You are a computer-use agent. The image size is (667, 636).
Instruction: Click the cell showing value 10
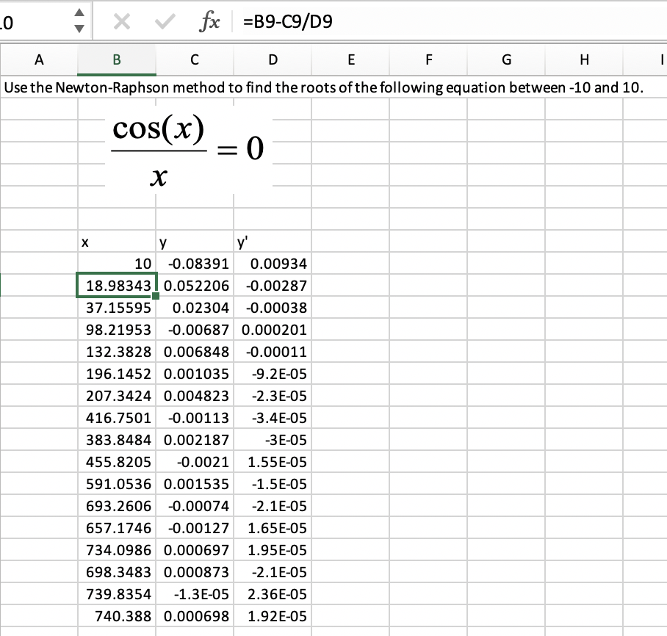[117, 264]
